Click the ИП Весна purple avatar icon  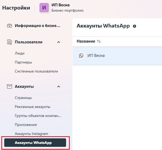44,8
